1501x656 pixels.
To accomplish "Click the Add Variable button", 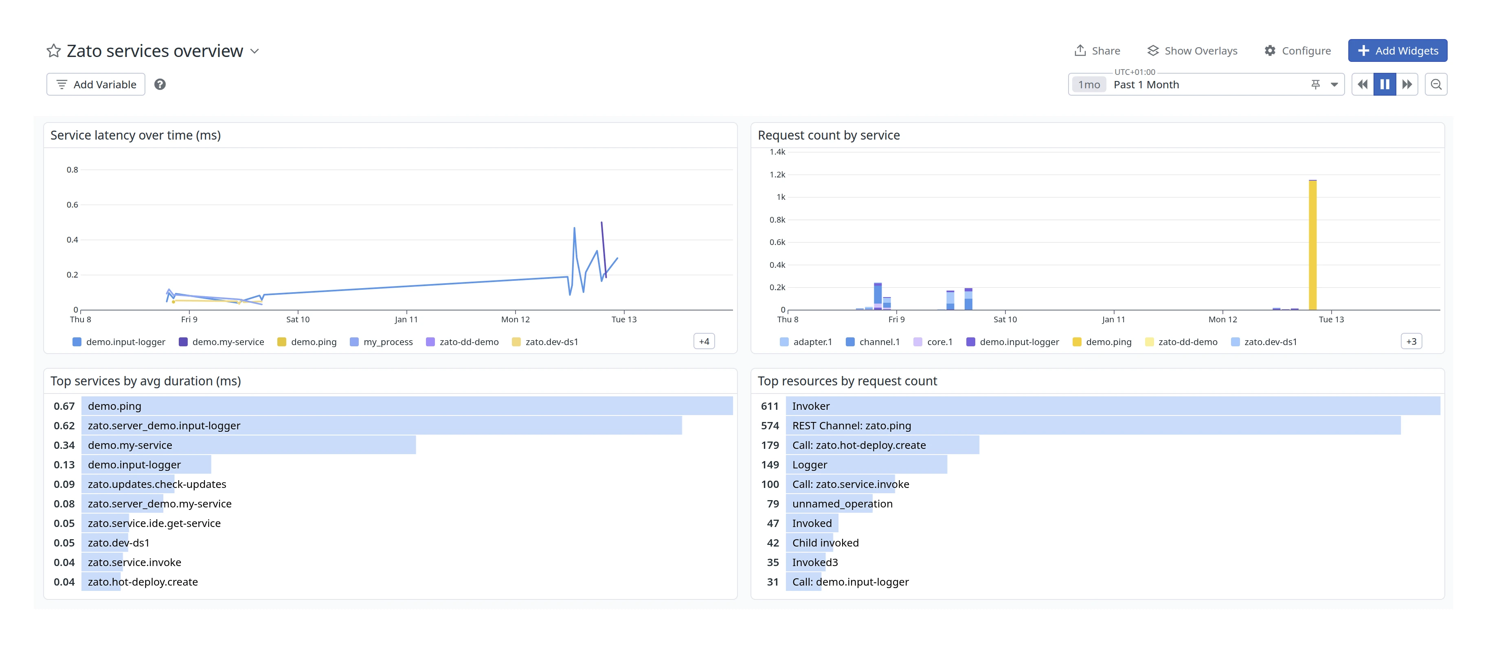I will click(x=96, y=84).
